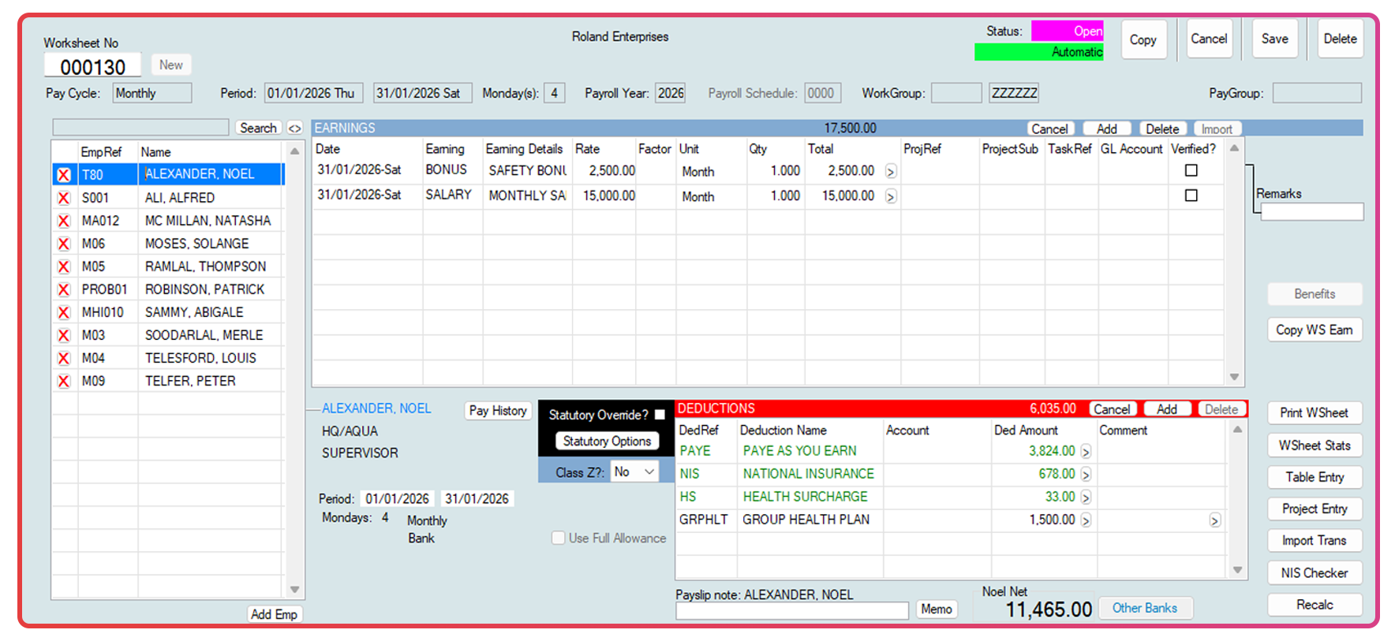Open Table Entry
Viewport: 1395px width, 641px height.
1315,477
